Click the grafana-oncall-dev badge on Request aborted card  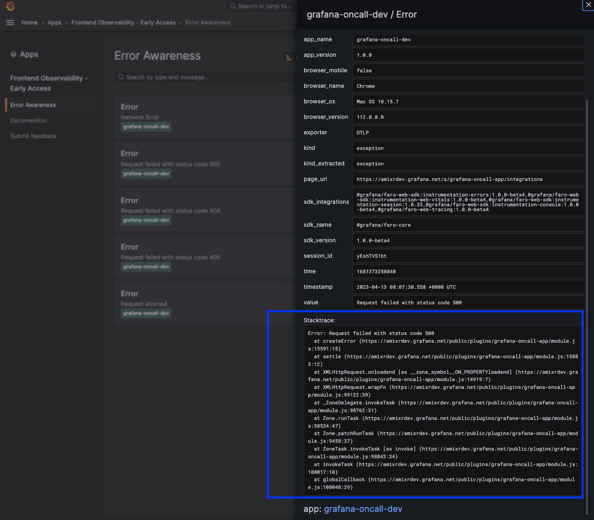(x=146, y=313)
